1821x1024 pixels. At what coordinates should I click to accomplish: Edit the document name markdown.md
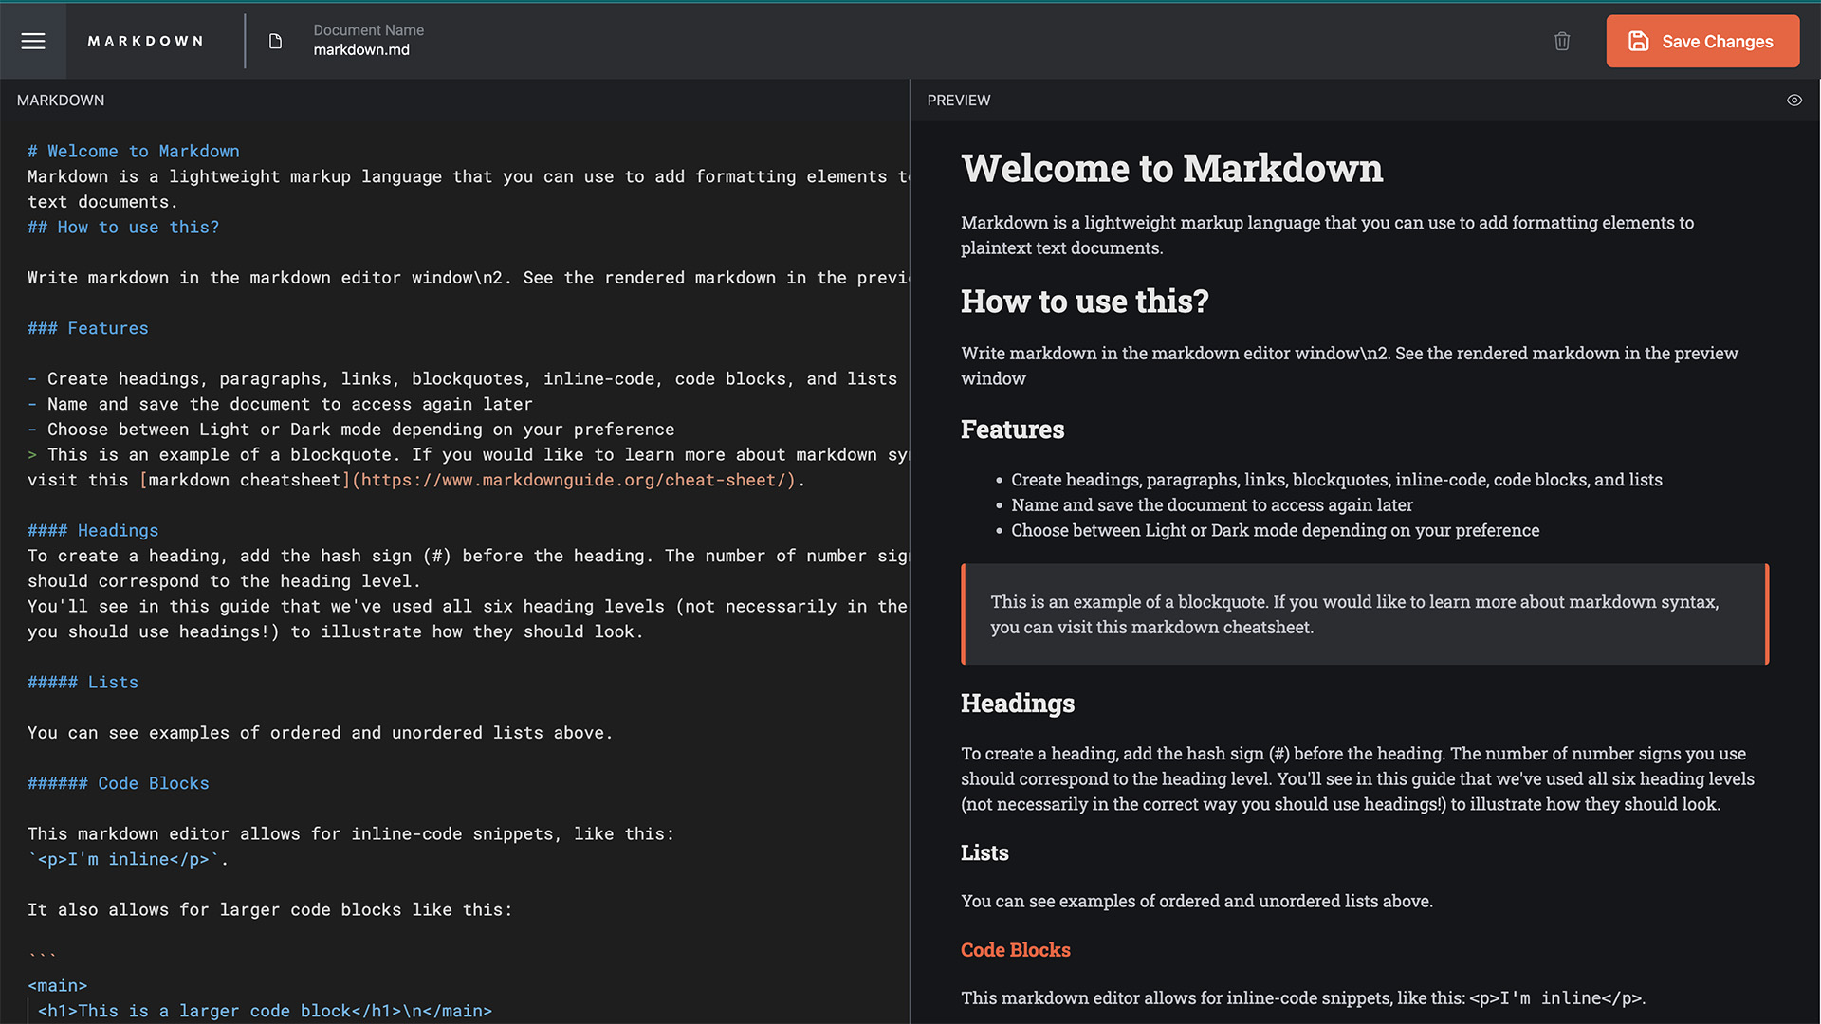(x=361, y=50)
